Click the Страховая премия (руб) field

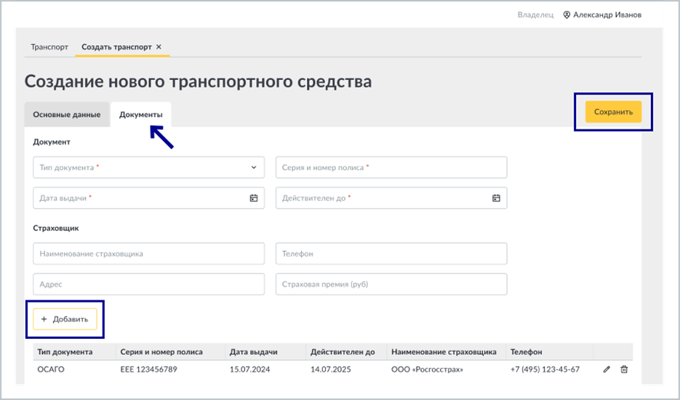(x=391, y=284)
